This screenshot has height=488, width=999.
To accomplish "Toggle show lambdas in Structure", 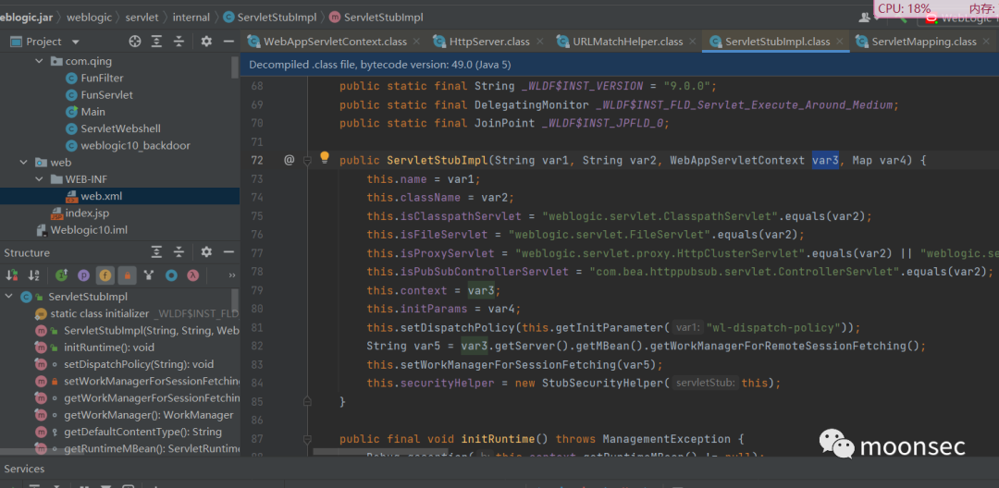I will 192,275.
